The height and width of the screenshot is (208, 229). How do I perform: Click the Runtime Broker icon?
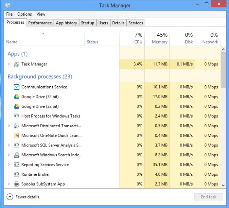17,174
